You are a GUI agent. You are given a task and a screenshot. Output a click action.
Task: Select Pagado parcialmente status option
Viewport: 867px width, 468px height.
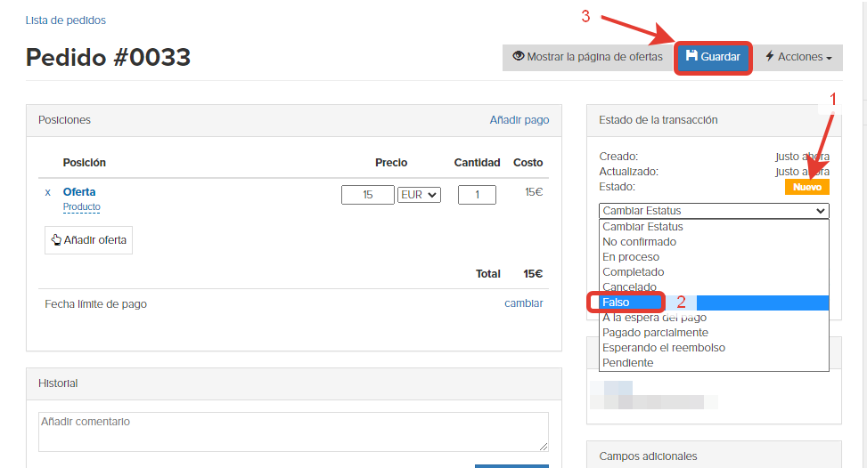click(x=714, y=333)
